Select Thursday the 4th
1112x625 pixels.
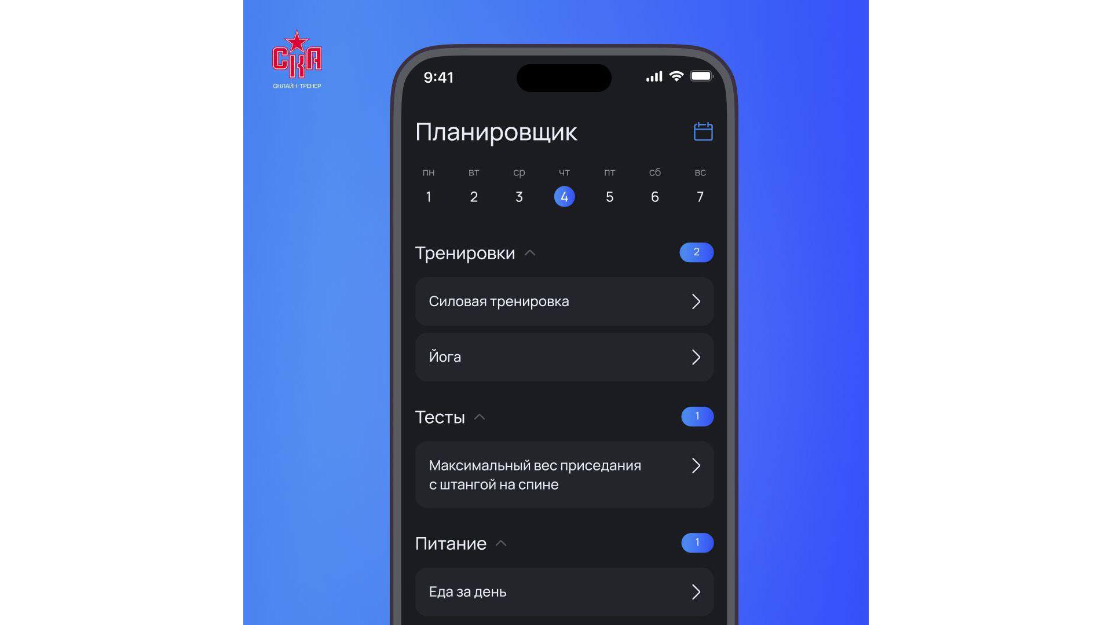pos(564,197)
